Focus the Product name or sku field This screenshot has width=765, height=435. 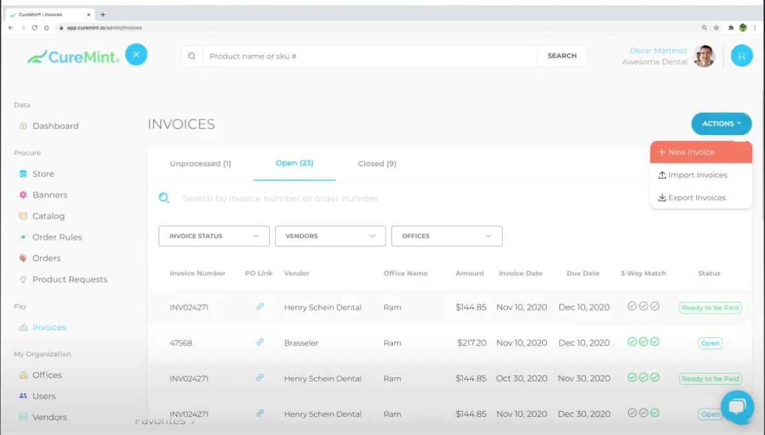click(x=370, y=56)
